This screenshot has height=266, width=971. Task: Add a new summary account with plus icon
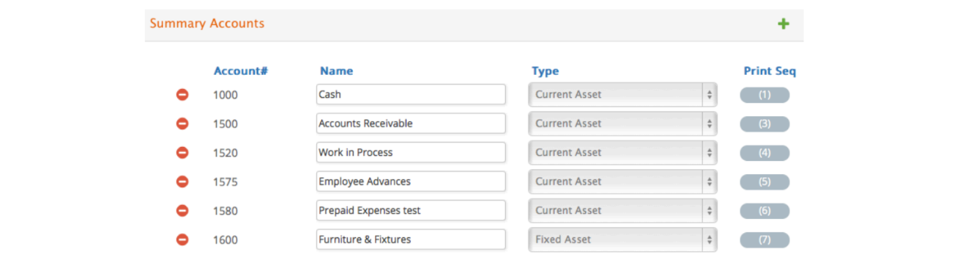tap(784, 24)
